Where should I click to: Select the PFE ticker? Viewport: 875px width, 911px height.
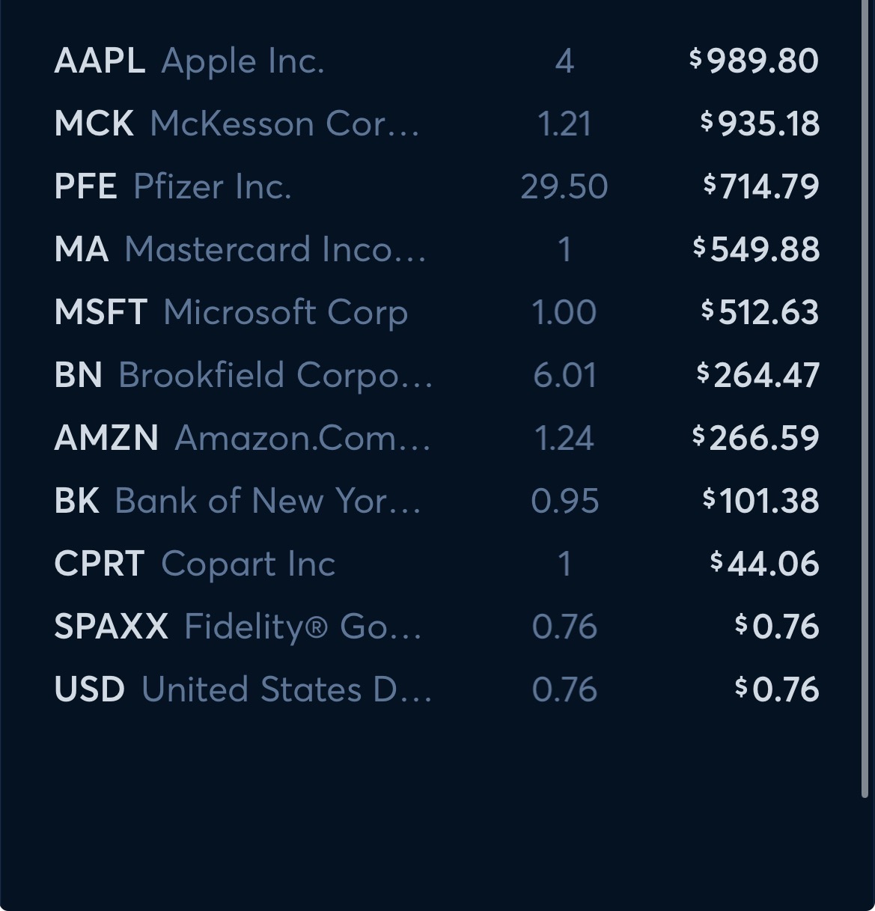[x=85, y=186]
